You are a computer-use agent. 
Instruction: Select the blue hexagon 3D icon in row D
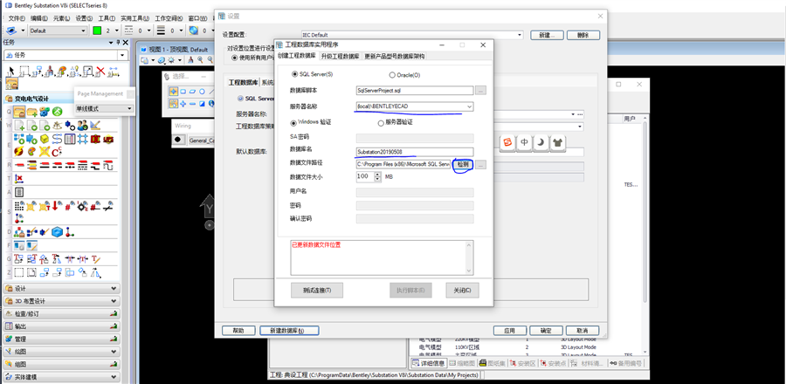tap(57, 232)
